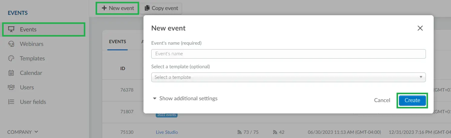This screenshot has width=451, height=138.
Task: Switch to the EVENTS tab
Action: tap(117, 42)
